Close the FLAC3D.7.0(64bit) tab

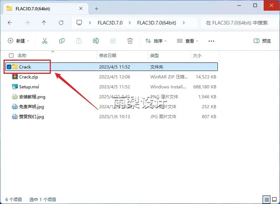81,9
